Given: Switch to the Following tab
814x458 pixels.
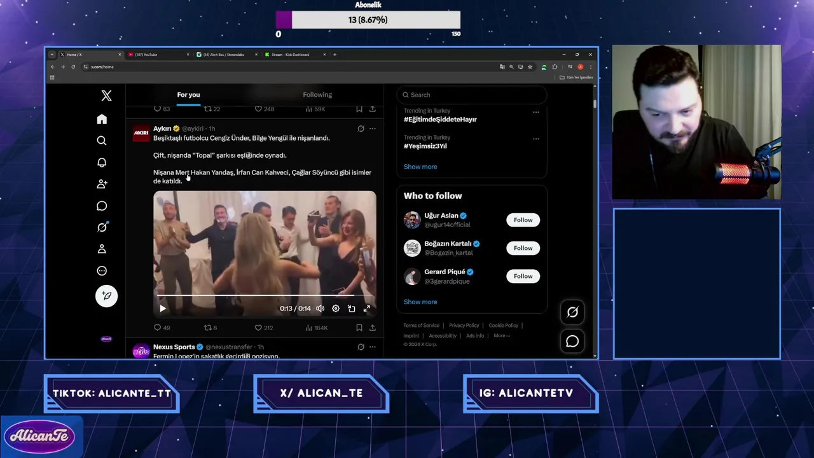Looking at the screenshot, I should tap(317, 95).
